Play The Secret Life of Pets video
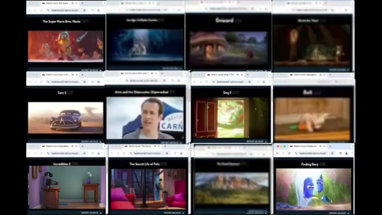Screen dimensions: 382x215 coord(148,189)
